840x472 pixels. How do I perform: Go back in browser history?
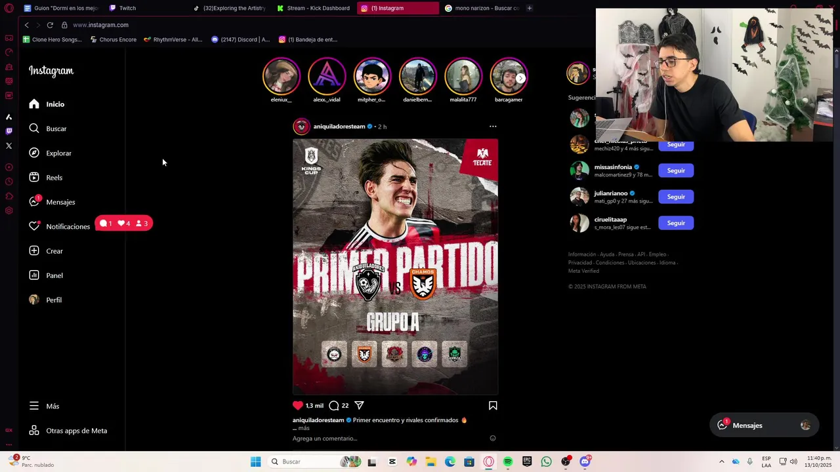coord(26,25)
